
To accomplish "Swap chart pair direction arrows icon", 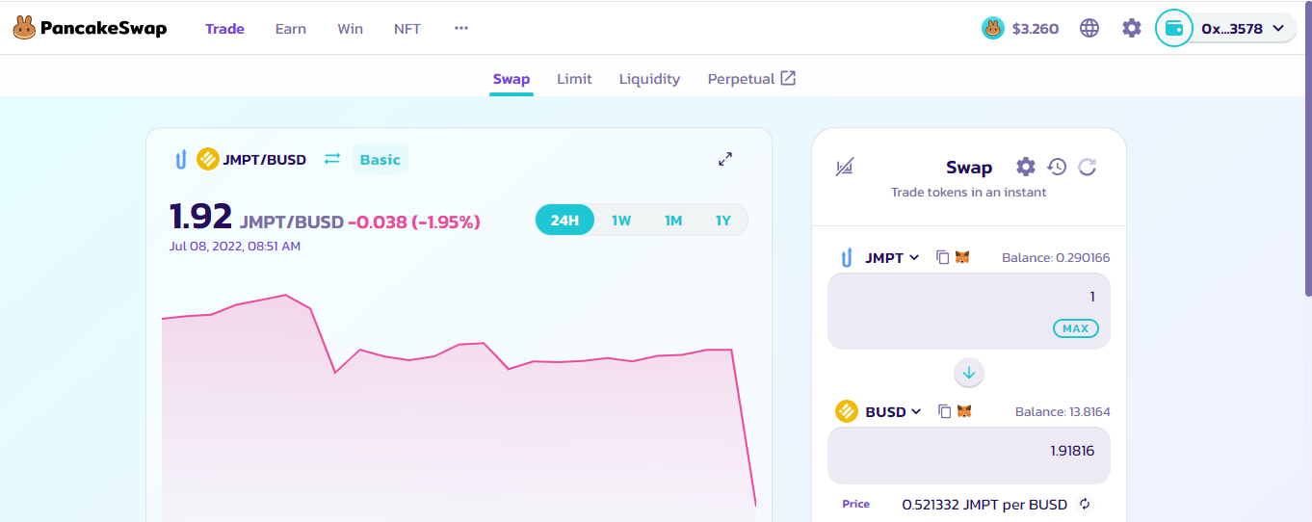I will pyautogui.click(x=332, y=159).
